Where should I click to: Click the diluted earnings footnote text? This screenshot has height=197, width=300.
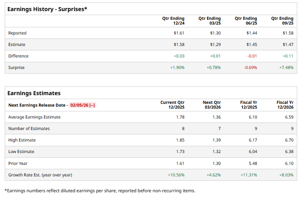tap(100, 191)
